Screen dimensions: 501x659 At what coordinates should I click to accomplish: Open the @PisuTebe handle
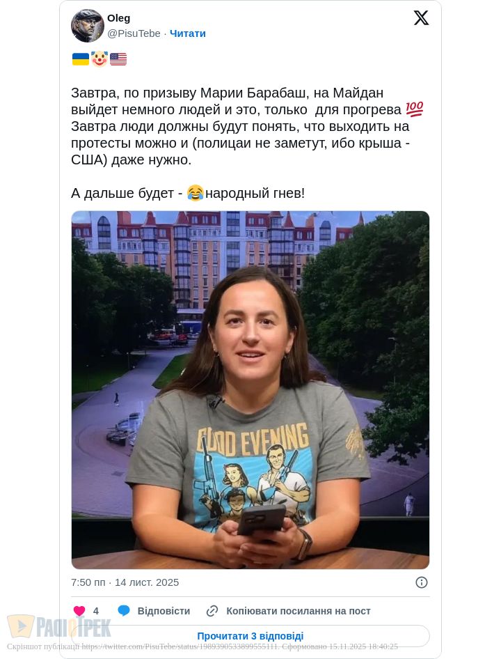134,33
